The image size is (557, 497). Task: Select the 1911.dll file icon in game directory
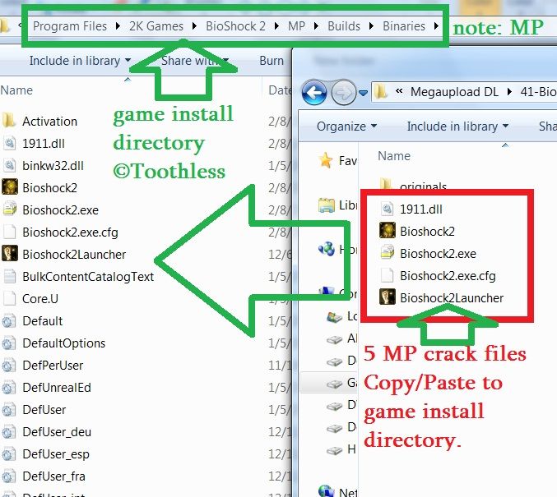(10, 143)
